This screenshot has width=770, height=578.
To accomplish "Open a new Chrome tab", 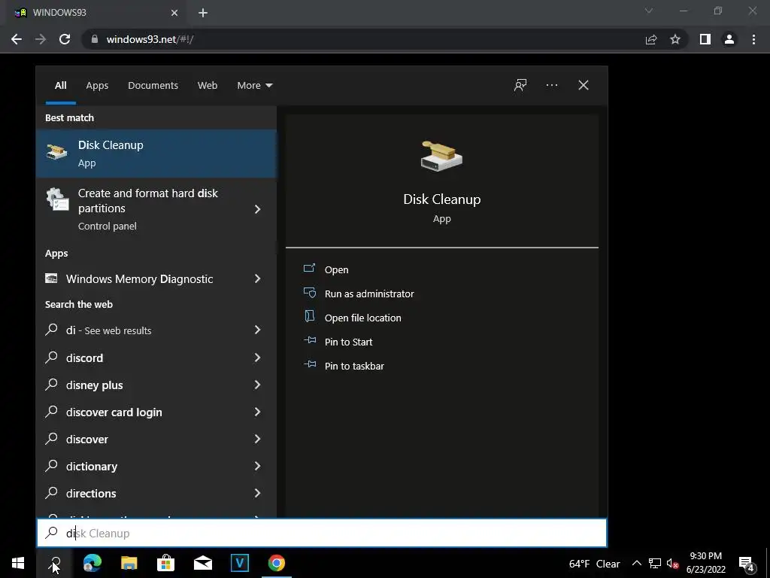I will click(203, 13).
